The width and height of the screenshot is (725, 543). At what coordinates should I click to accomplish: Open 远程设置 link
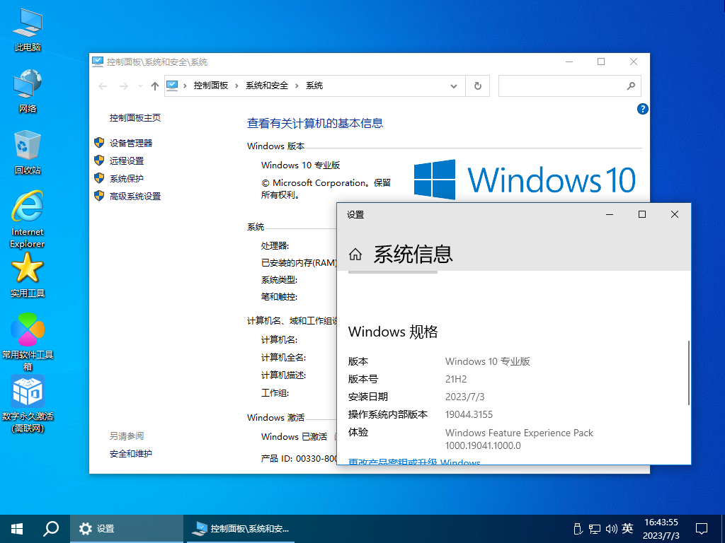tap(127, 160)
